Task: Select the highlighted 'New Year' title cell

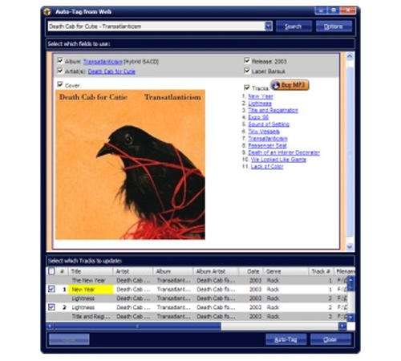Action: (91, 290)
